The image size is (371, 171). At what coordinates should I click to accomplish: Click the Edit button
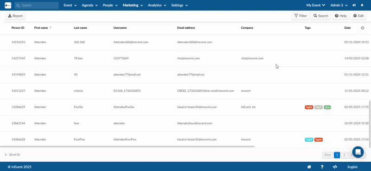[358, 16]
